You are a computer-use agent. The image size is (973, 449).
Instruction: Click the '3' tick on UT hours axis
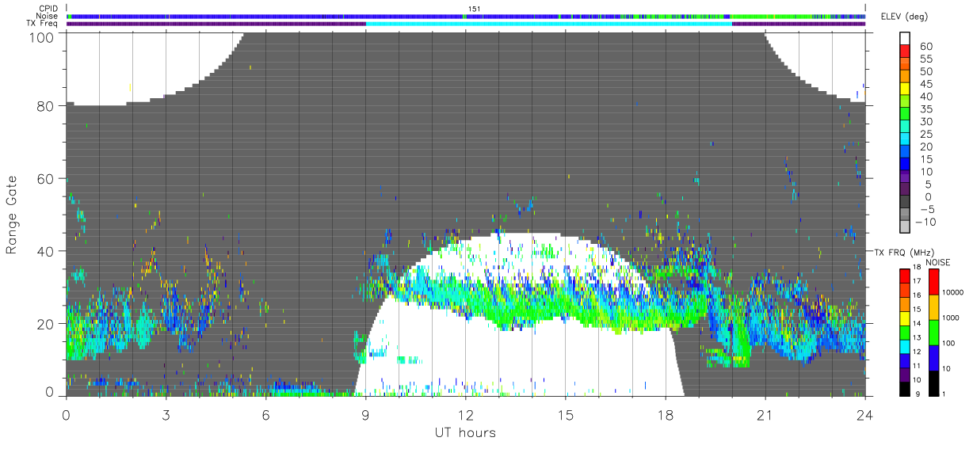coord(166,414)
